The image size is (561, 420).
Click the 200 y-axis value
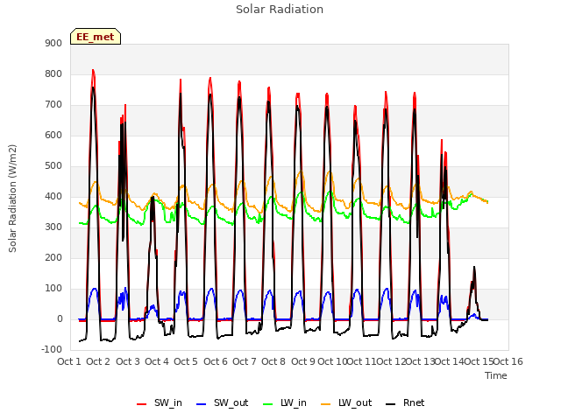53,257
